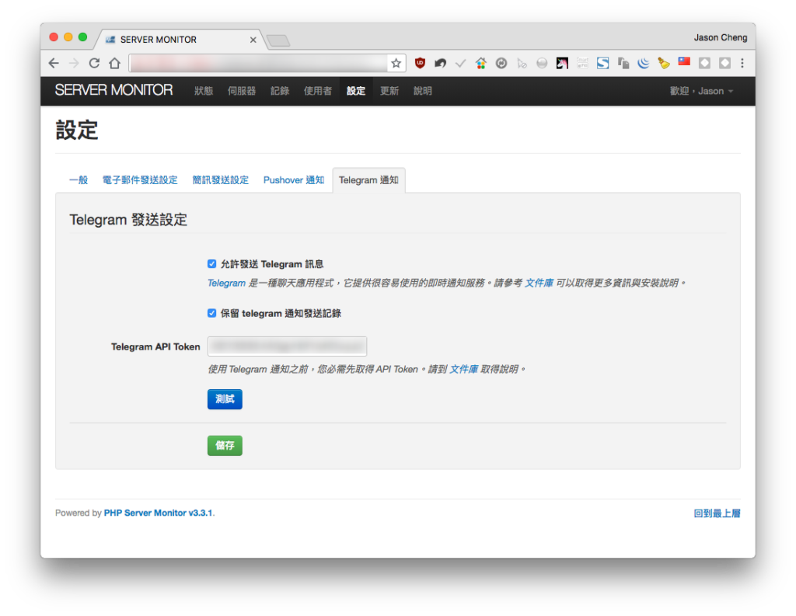Click the copy pages extension icon

click(x=623, y=64)
